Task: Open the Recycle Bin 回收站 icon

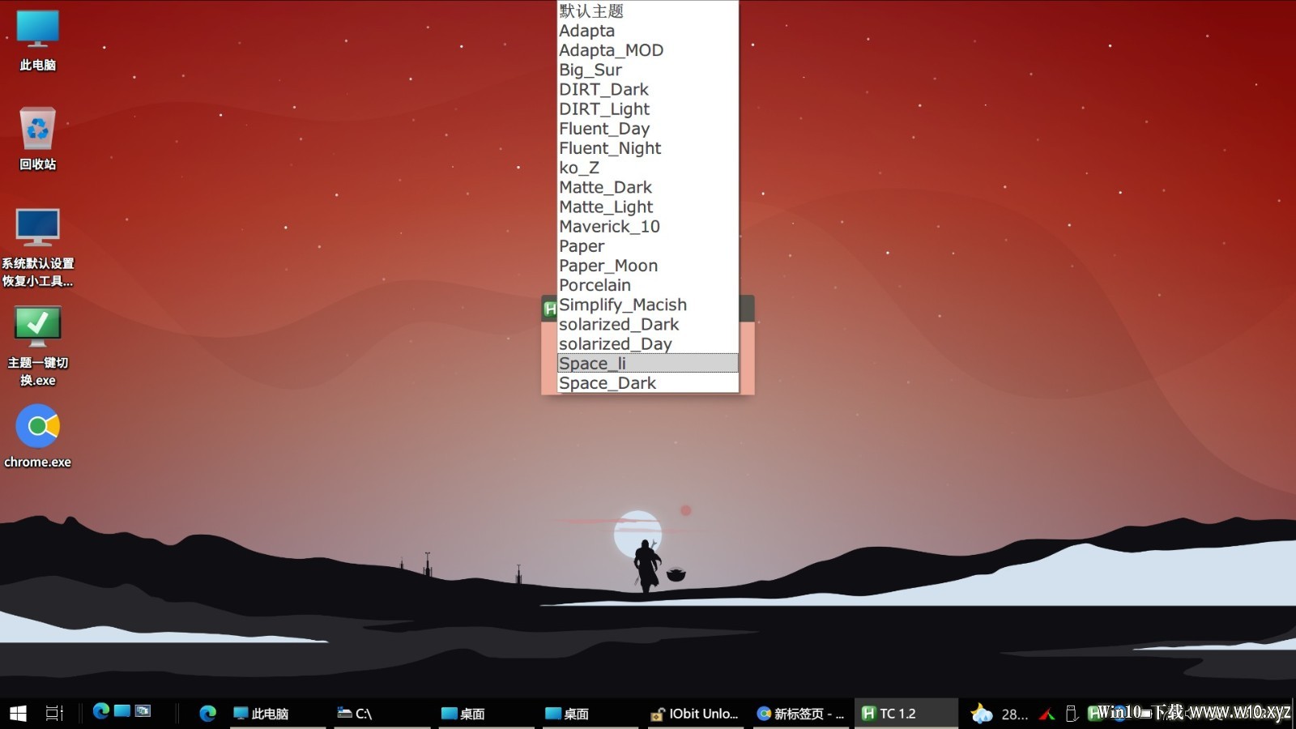Action: [37, 139]
